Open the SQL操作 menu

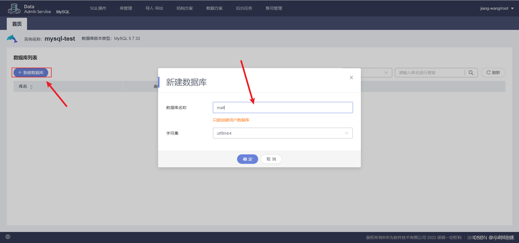pyautogui.click(x=98, y=8)
